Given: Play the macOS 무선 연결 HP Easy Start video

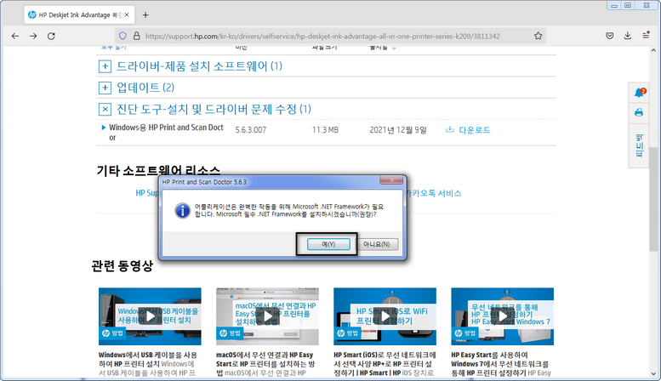Looking at the screenshot, I should (x=267, y=316).
